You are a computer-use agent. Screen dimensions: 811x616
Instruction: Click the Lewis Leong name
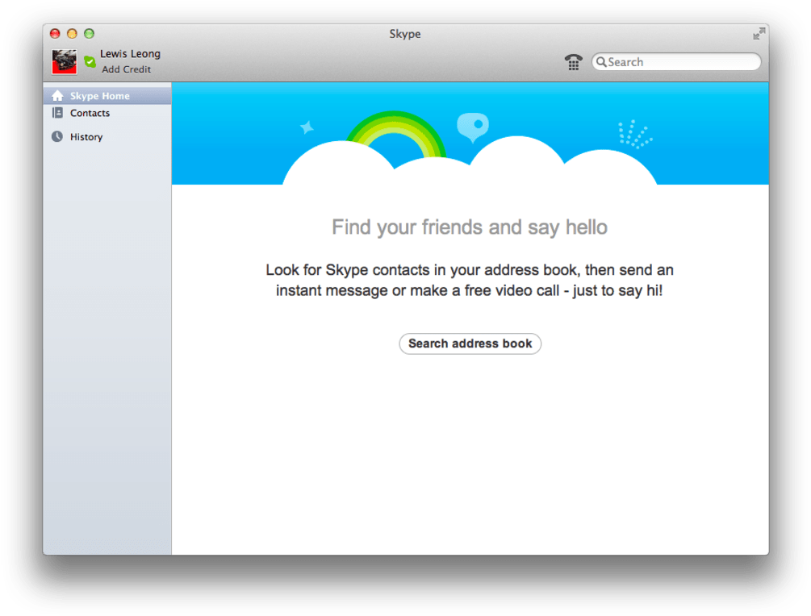(x=131, y=54)
